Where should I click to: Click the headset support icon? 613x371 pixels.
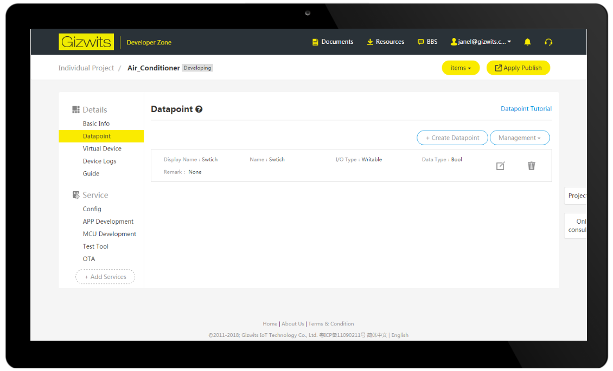548,41
